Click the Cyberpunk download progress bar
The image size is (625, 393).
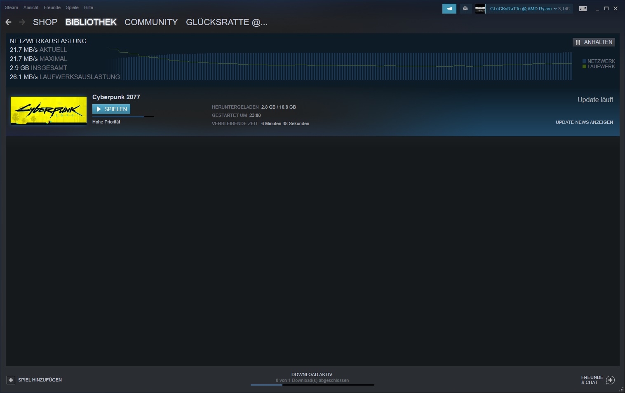(123, 116)
